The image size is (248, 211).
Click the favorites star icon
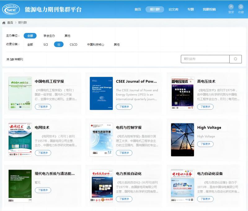point(241,7)
